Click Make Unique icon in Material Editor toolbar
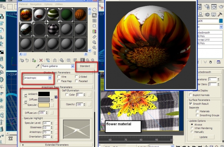 click(x=55, y=60)
